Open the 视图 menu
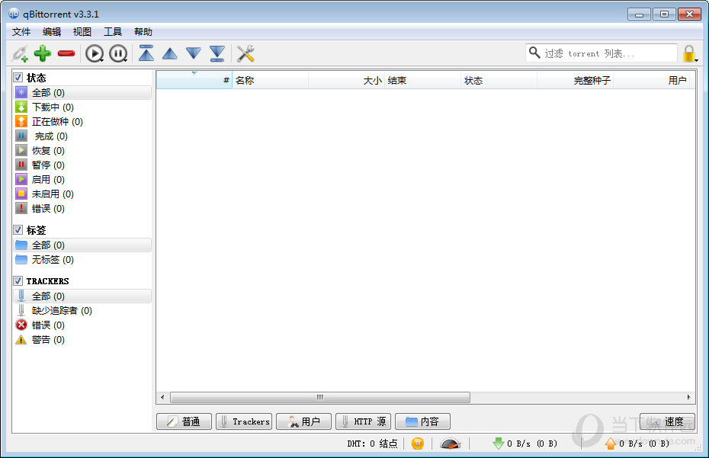 coord(82,32)
